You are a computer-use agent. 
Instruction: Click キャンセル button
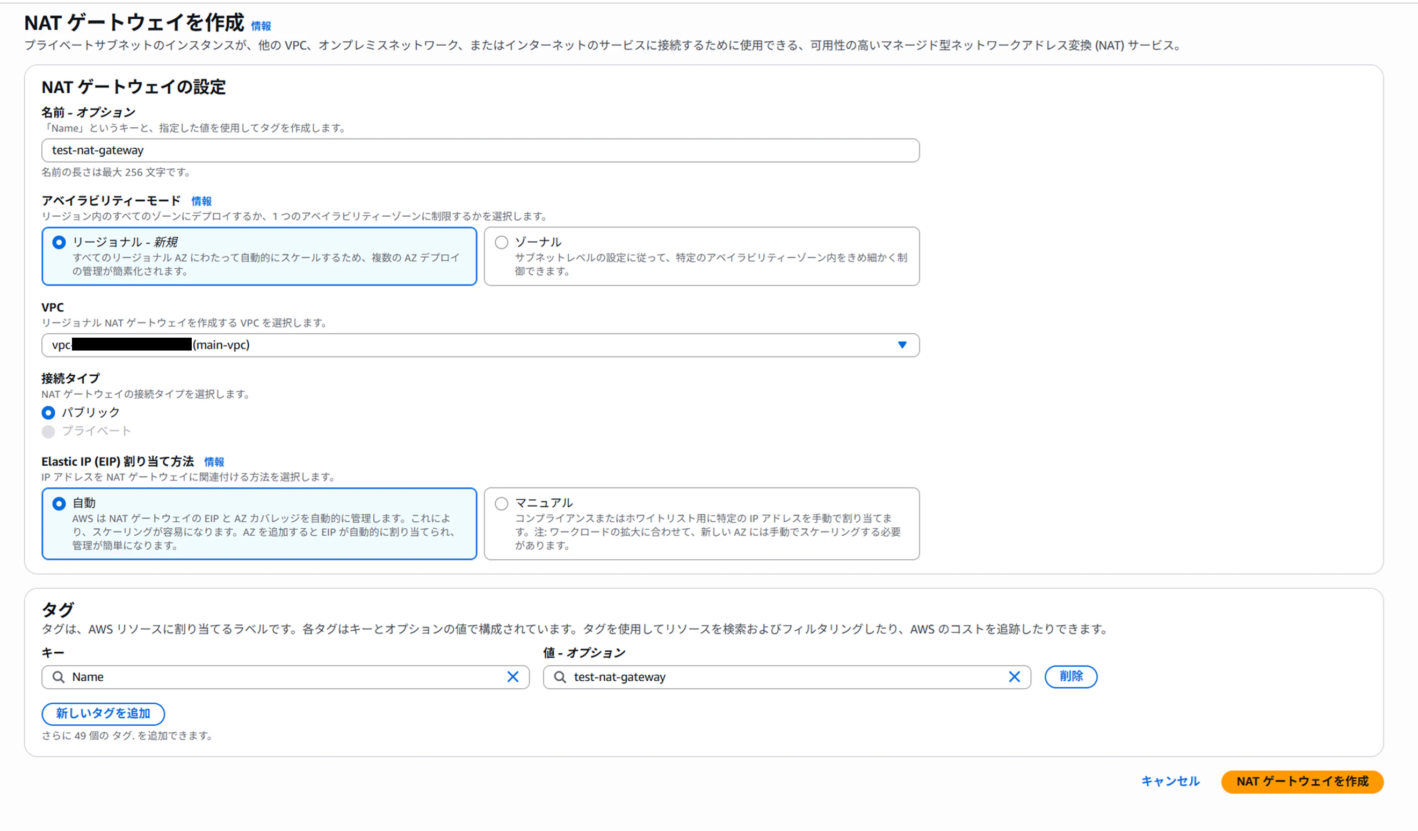point(1170,782)
